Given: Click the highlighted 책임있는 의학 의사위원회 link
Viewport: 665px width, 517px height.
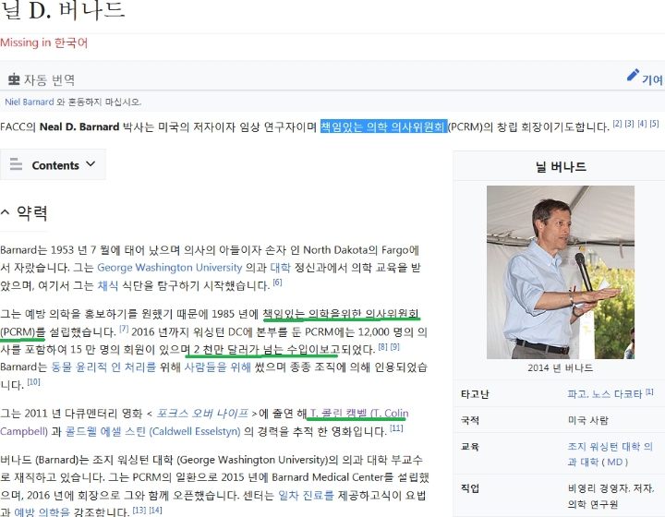Looking at the screenshot, I should (384, 126).
